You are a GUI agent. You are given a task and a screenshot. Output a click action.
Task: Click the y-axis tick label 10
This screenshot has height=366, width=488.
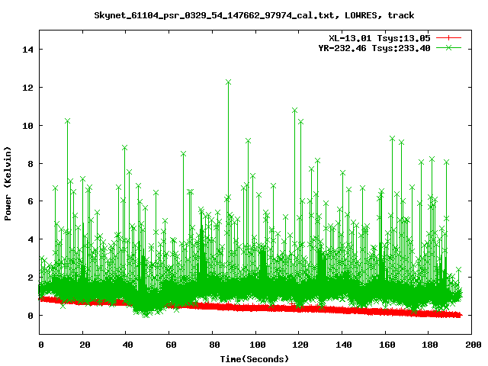click(x=27, y=125)
